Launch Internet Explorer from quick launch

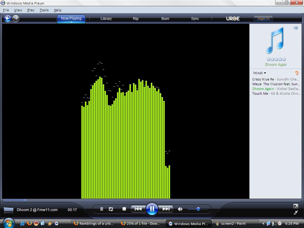pos(22,224)
